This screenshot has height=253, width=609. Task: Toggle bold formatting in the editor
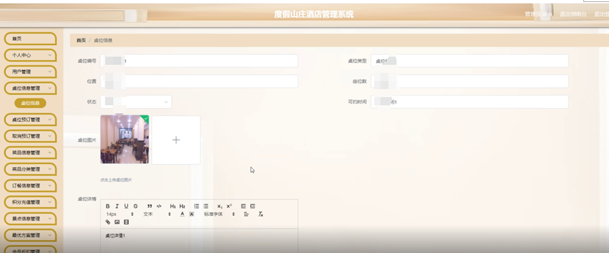point(108,206)
